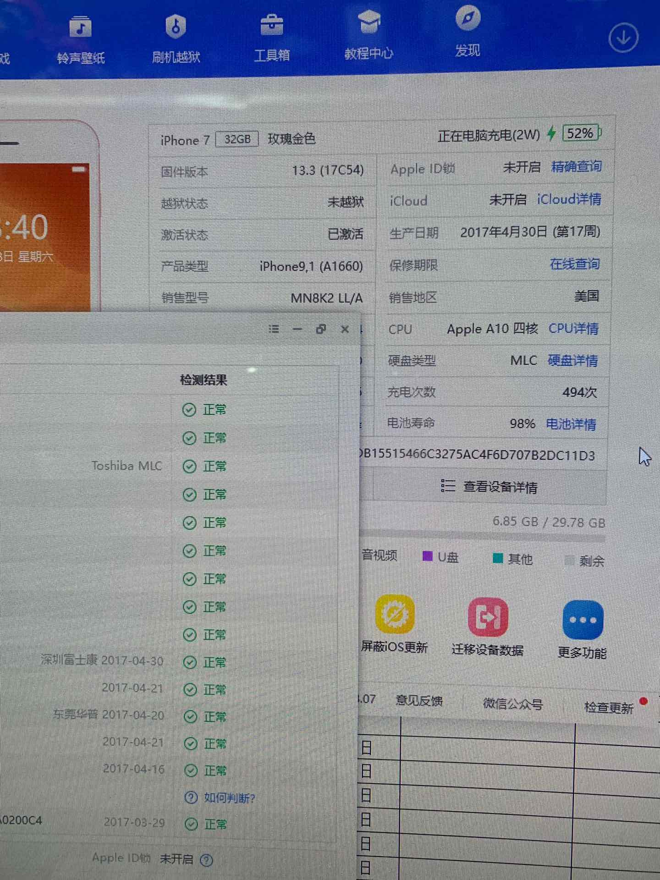Click the remaining space legend label 剩余
This screenshot has width=660, height=880.
[592, 561]
